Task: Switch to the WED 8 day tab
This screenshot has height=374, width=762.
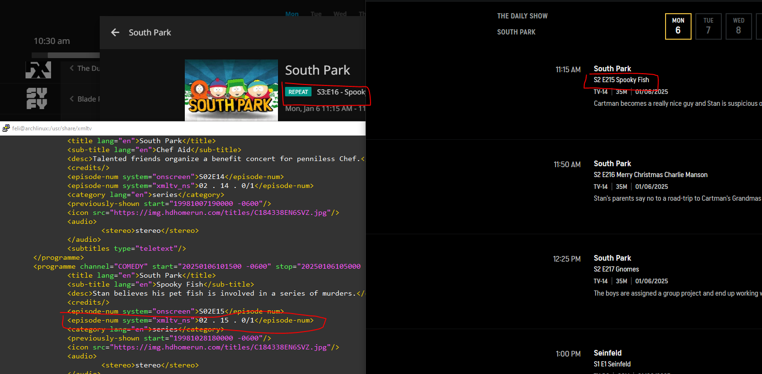Action: tap(738, 26)
